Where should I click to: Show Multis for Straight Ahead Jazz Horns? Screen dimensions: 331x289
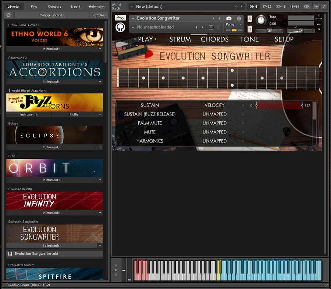coord(74,114)
